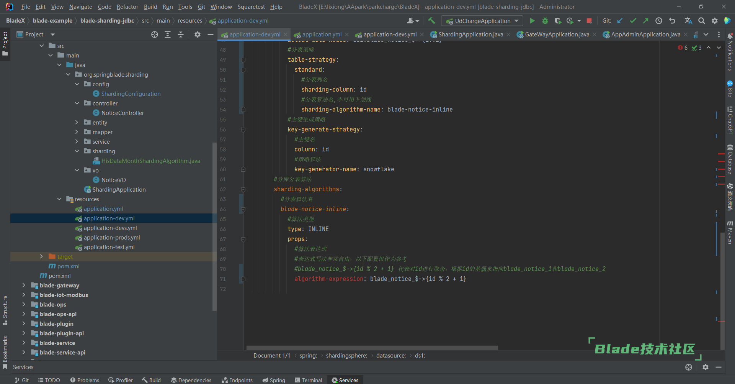Open IDE settings gear in the top toolbar

tap(715, 21)
